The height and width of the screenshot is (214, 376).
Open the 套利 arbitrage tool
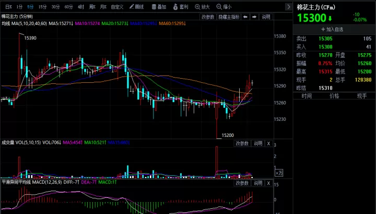(x=181, y=7)
